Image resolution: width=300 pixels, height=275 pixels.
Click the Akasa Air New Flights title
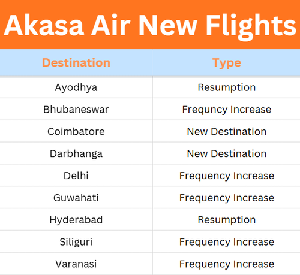[x=150, y=26]
